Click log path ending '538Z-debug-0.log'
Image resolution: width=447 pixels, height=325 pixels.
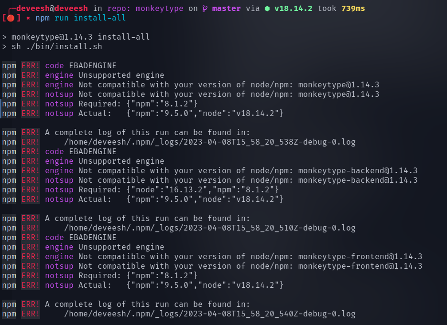pyautogui.click(x=210, y=142)
